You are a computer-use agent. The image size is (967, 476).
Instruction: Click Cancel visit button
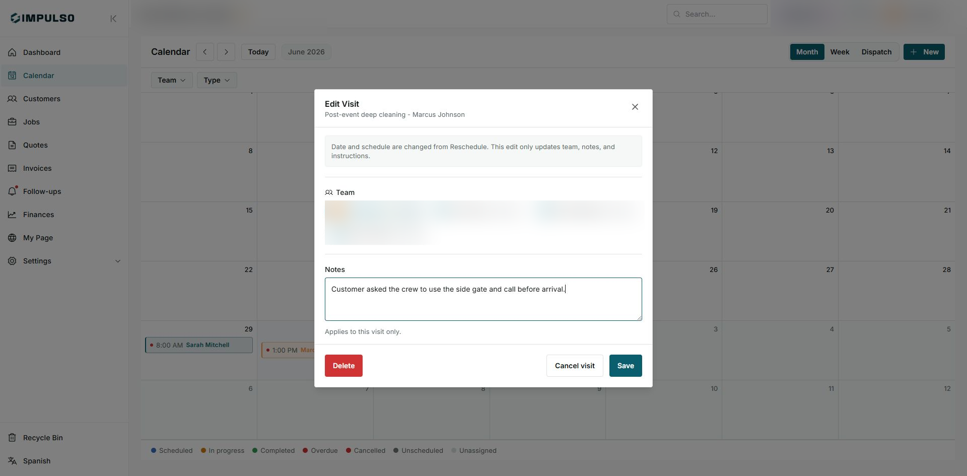[x=575, y=366]
